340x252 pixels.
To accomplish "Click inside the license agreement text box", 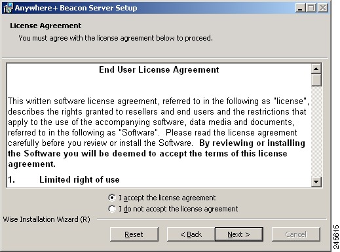I will (x=159, y=126).
